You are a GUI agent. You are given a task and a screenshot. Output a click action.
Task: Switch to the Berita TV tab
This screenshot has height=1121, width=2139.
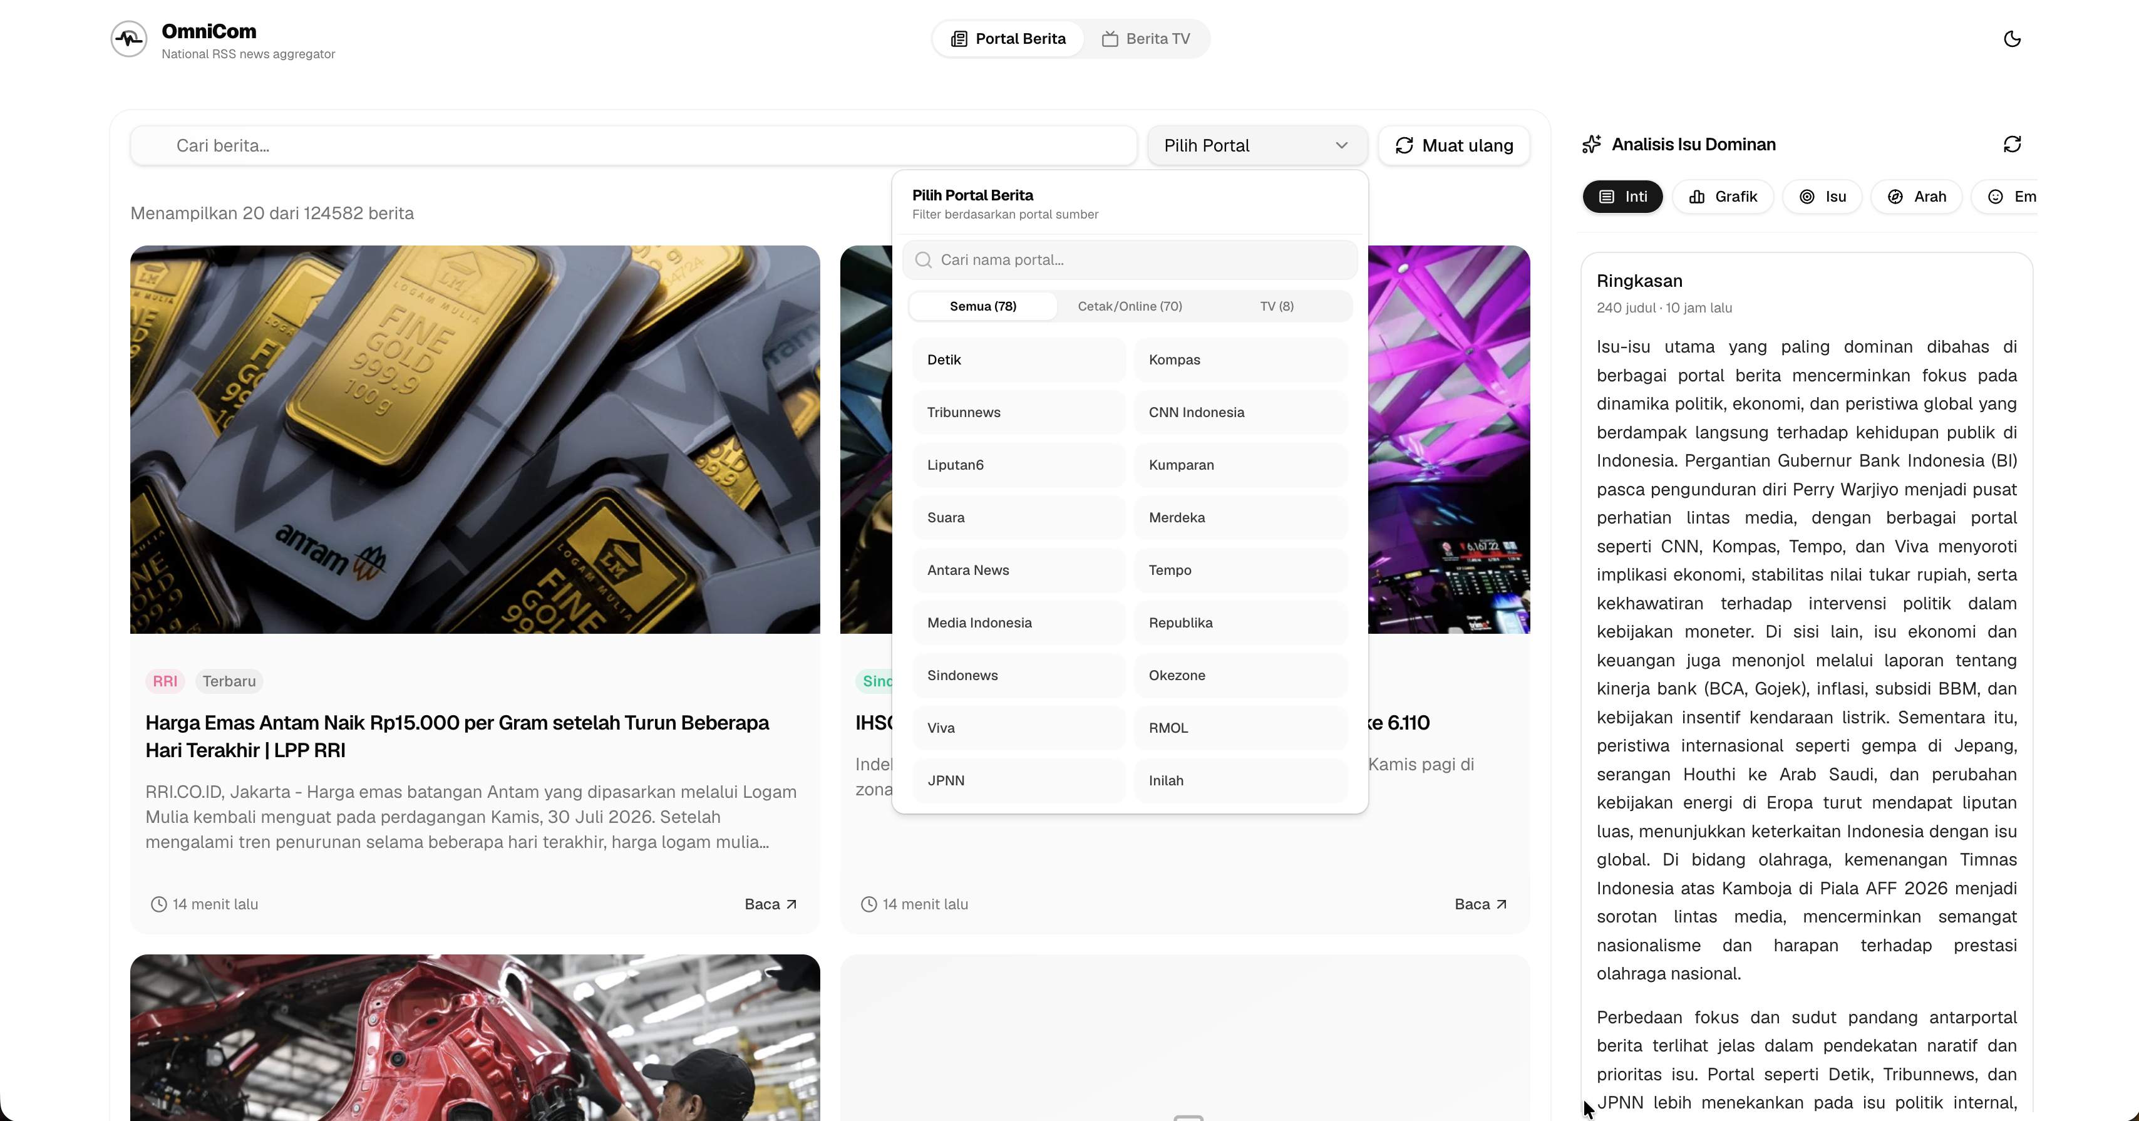pos(1146,39)
